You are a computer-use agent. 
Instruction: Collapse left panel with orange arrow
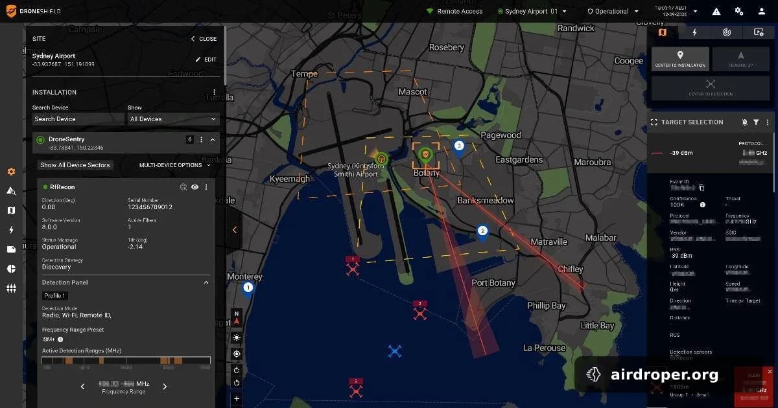tap(235, 230)
